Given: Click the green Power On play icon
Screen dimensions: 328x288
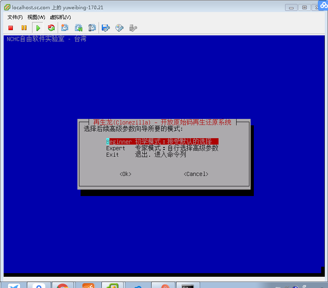Looking at the screenshot, I should pos(38,28).
